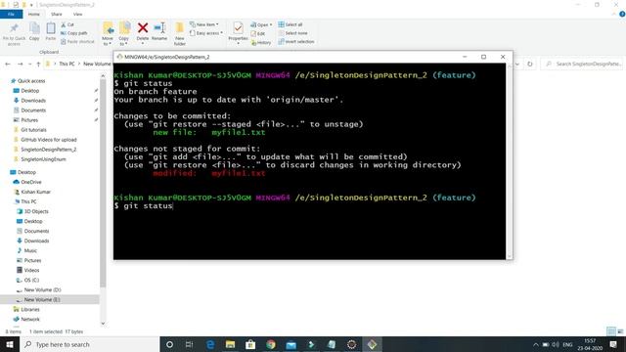Image resolution: width=626 pixels, height=352 pixels.
Task: Open the New item dropdown
Action: click(x=204, y=24)
